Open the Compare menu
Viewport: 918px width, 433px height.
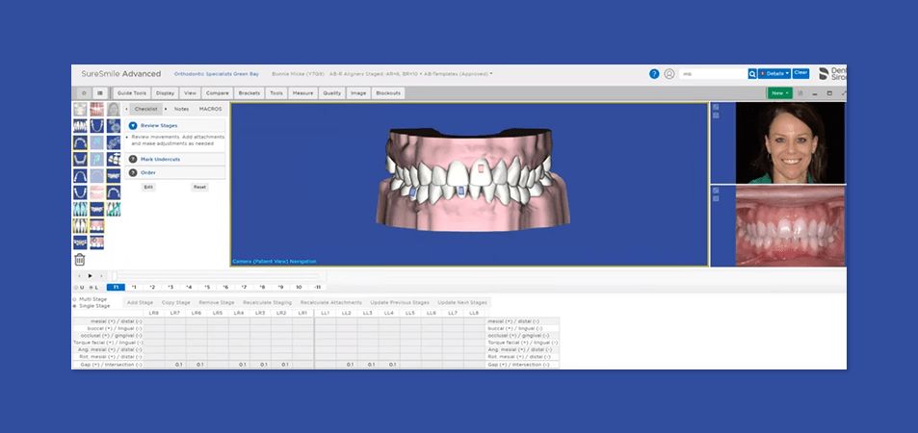(x=217, y=93)
